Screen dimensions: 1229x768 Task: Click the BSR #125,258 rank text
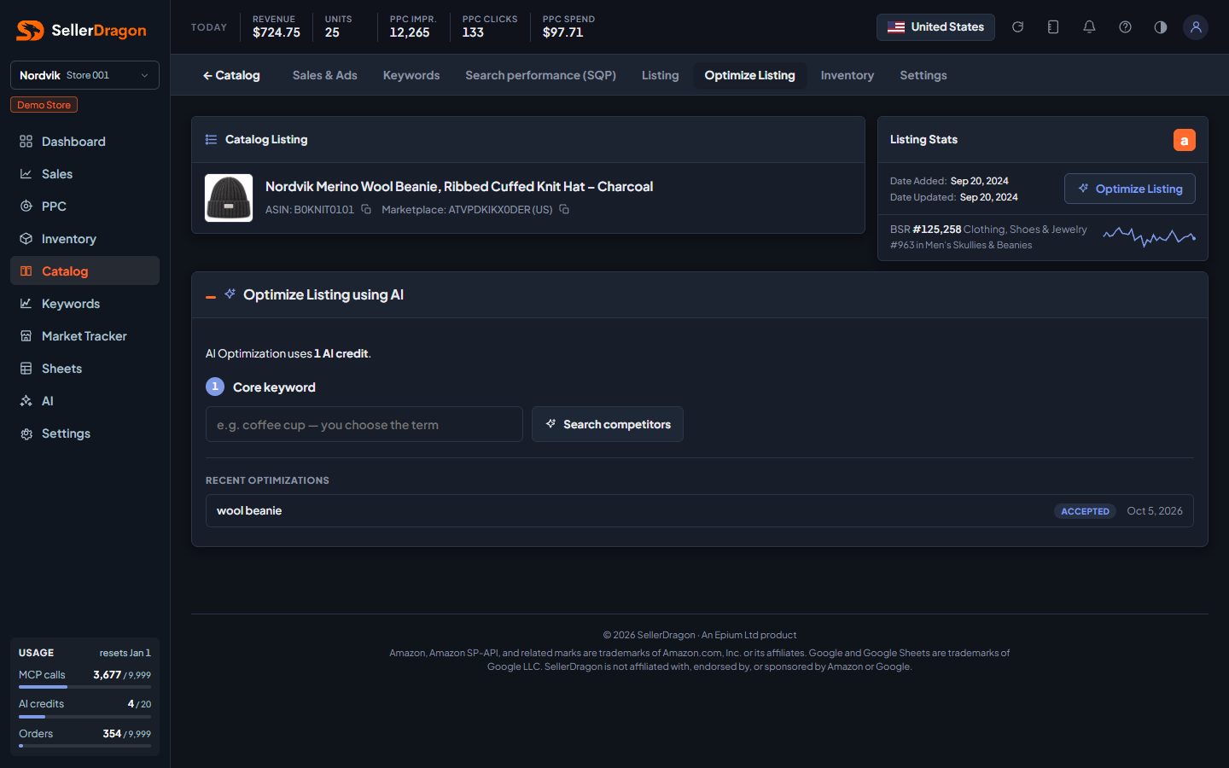click(926, 230)
